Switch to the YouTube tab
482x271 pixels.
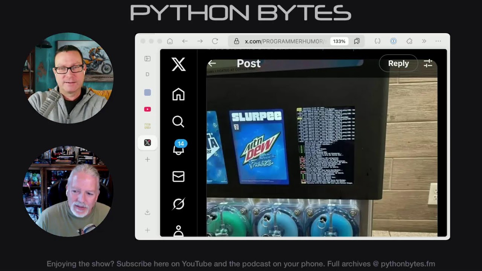pos(148,109)
